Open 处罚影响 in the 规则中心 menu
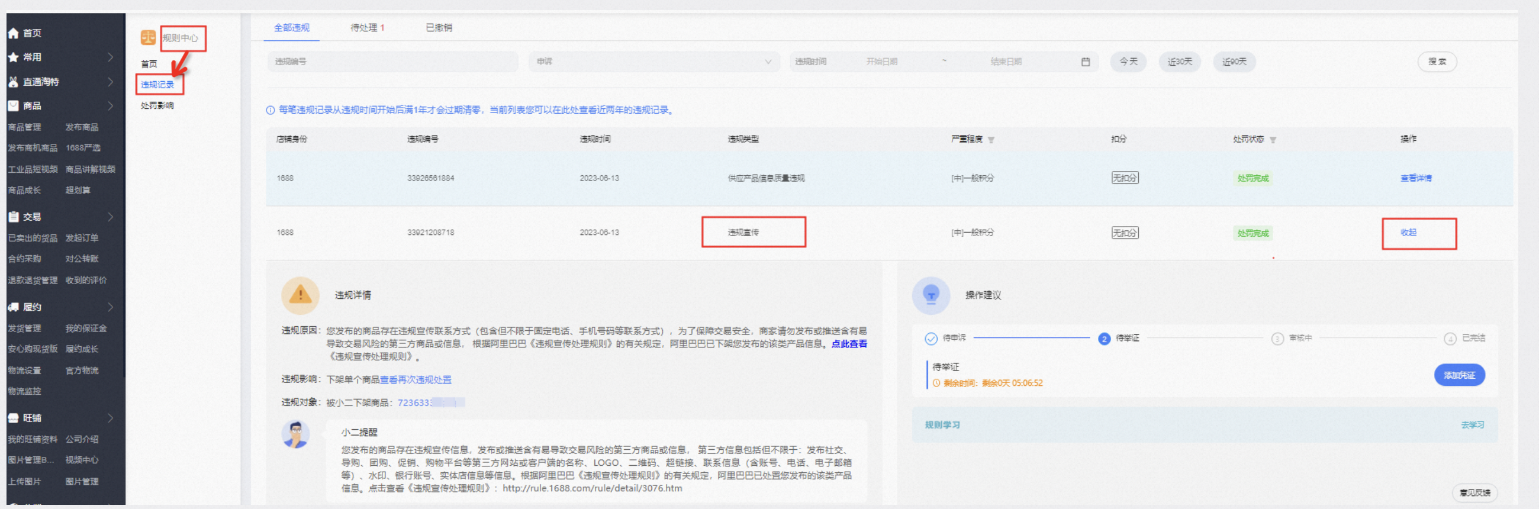This screenshot has height=509, width=1539. pyautogui.click(x=157, y=106)
